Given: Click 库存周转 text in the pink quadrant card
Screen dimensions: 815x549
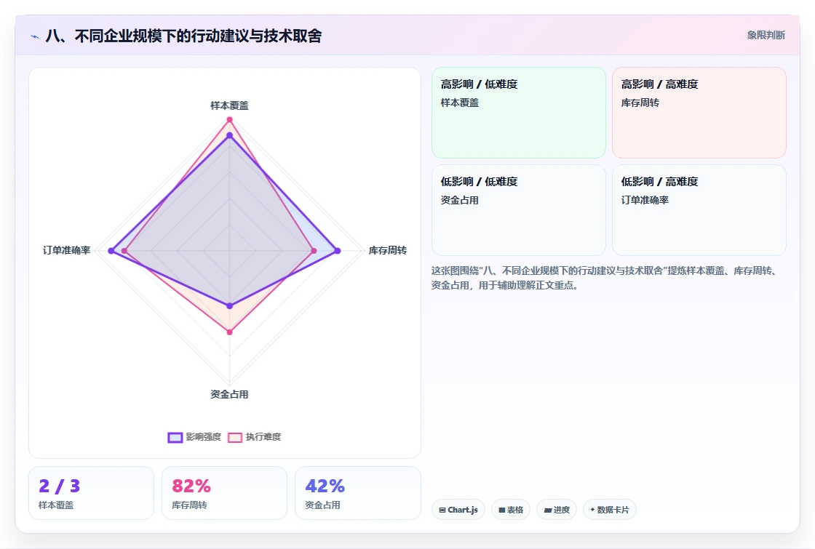Looking at the screenshot, I should click(x=640, y=103).
